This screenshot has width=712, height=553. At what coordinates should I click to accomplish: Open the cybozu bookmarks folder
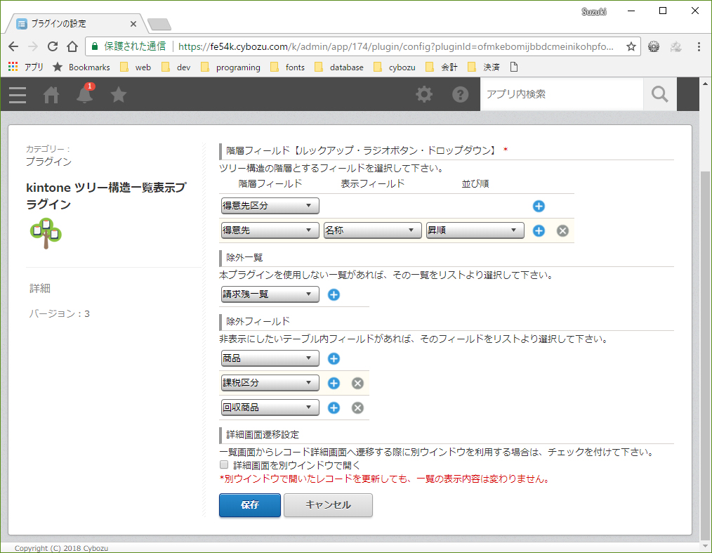point(395,67)
